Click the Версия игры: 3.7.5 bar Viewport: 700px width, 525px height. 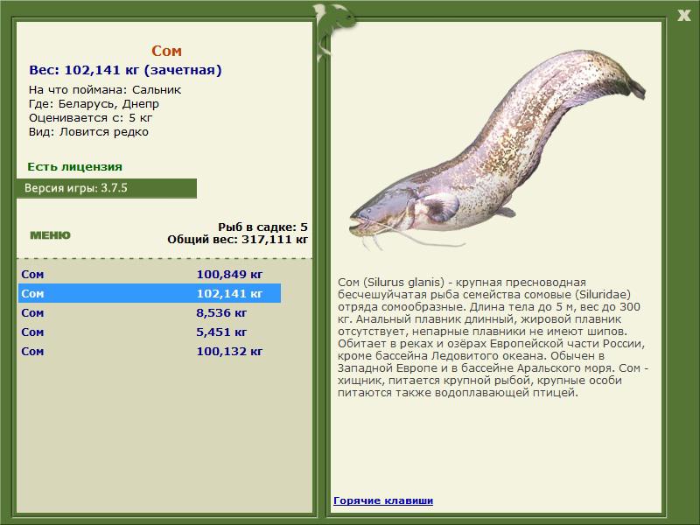pyautogui.click(x=107, y=188)
